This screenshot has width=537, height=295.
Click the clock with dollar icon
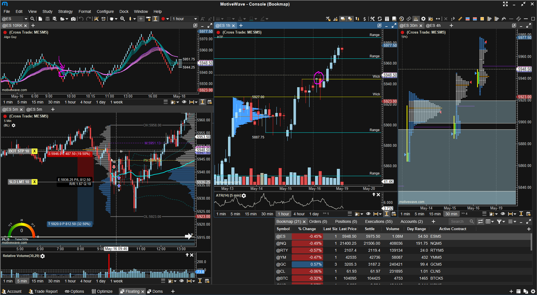(x=402, y=19)
